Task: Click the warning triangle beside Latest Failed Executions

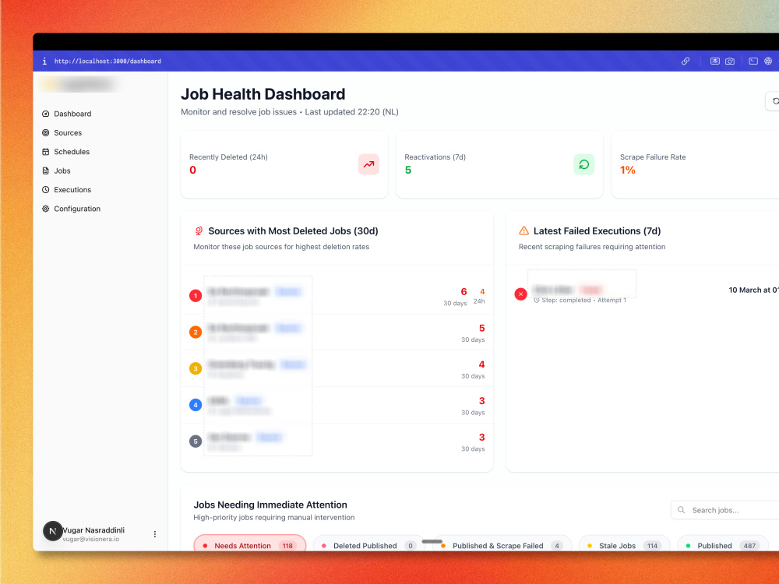Action: coord(523,231)
